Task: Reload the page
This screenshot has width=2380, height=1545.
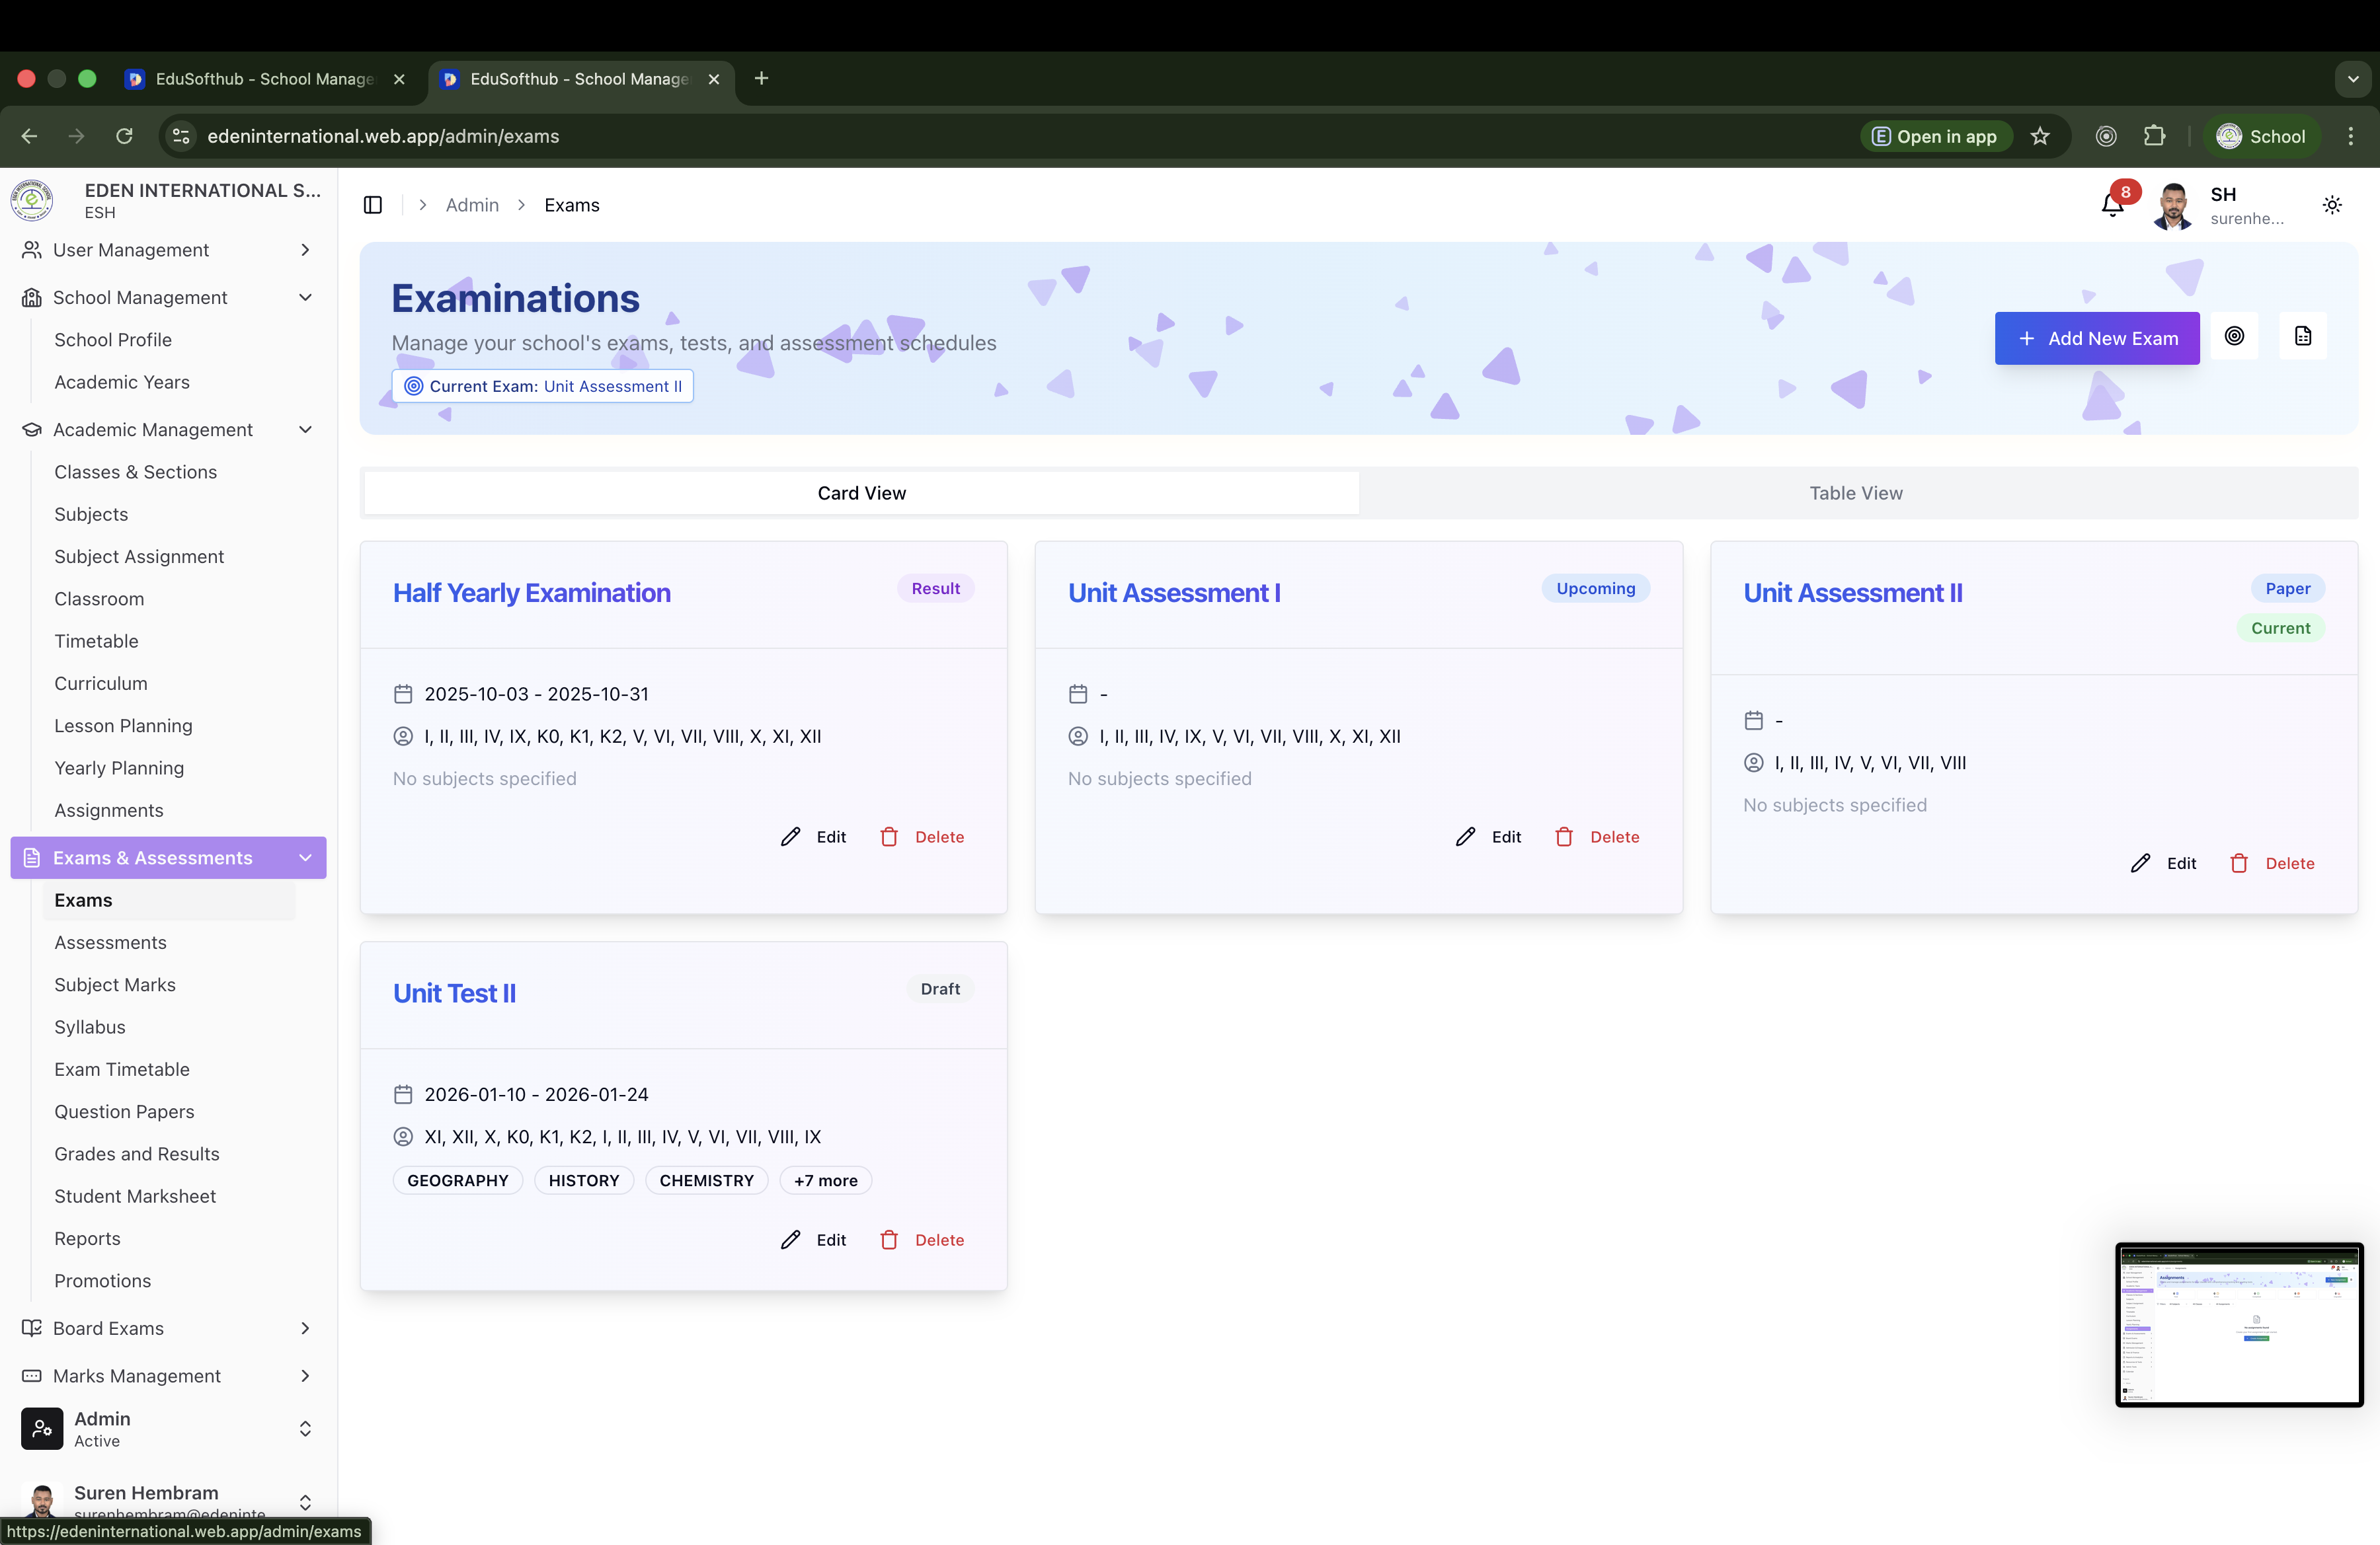Action: (x=124, y=136)
